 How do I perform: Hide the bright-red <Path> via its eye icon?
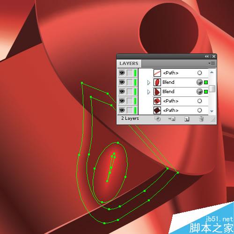click(122, 101)
